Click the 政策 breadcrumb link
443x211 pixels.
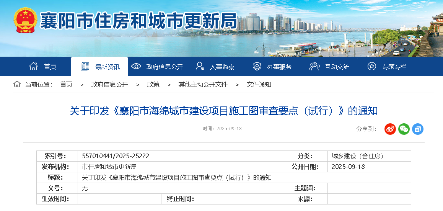tap(153, 84)
